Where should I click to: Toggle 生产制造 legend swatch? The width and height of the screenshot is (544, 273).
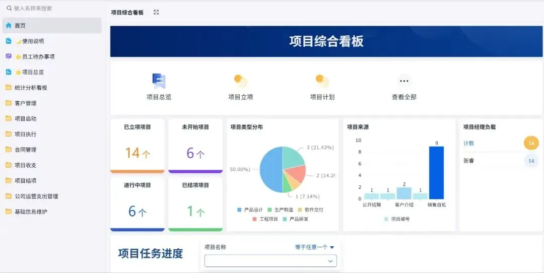269,210
